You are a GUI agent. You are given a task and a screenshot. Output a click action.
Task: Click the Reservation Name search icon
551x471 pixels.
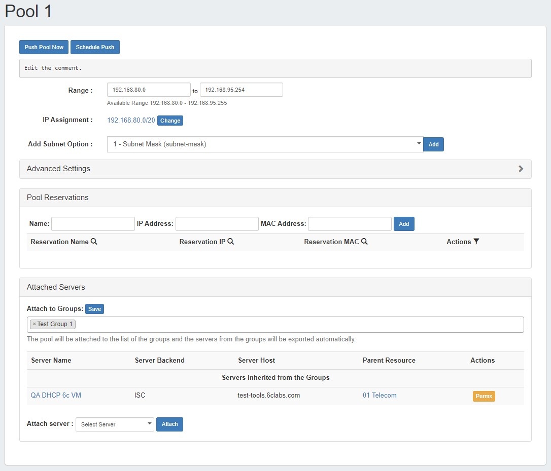click(x=94, y=242)
